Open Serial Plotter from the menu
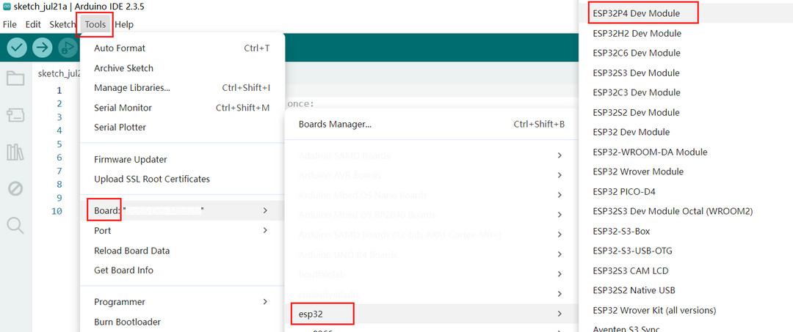This screenshot has height=332, width=793. coord(182,127)
